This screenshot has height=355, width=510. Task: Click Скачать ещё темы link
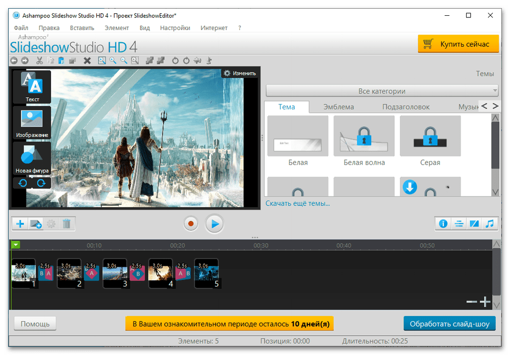click(298, 204)
